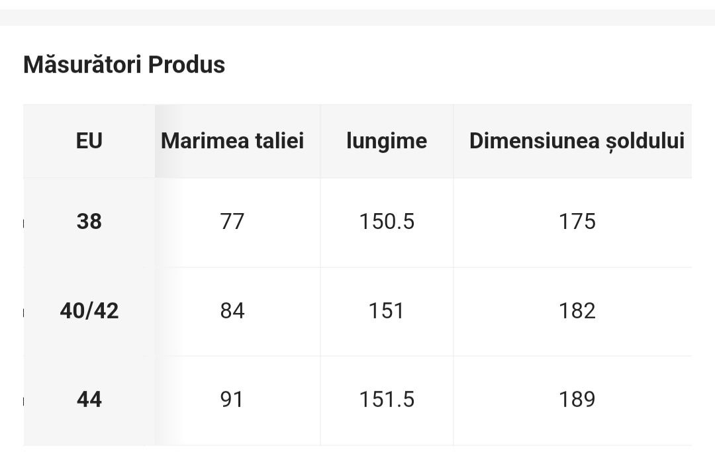715x452 pixels.
Task: Click waist value 91 cell
Action: pos(232,400)
